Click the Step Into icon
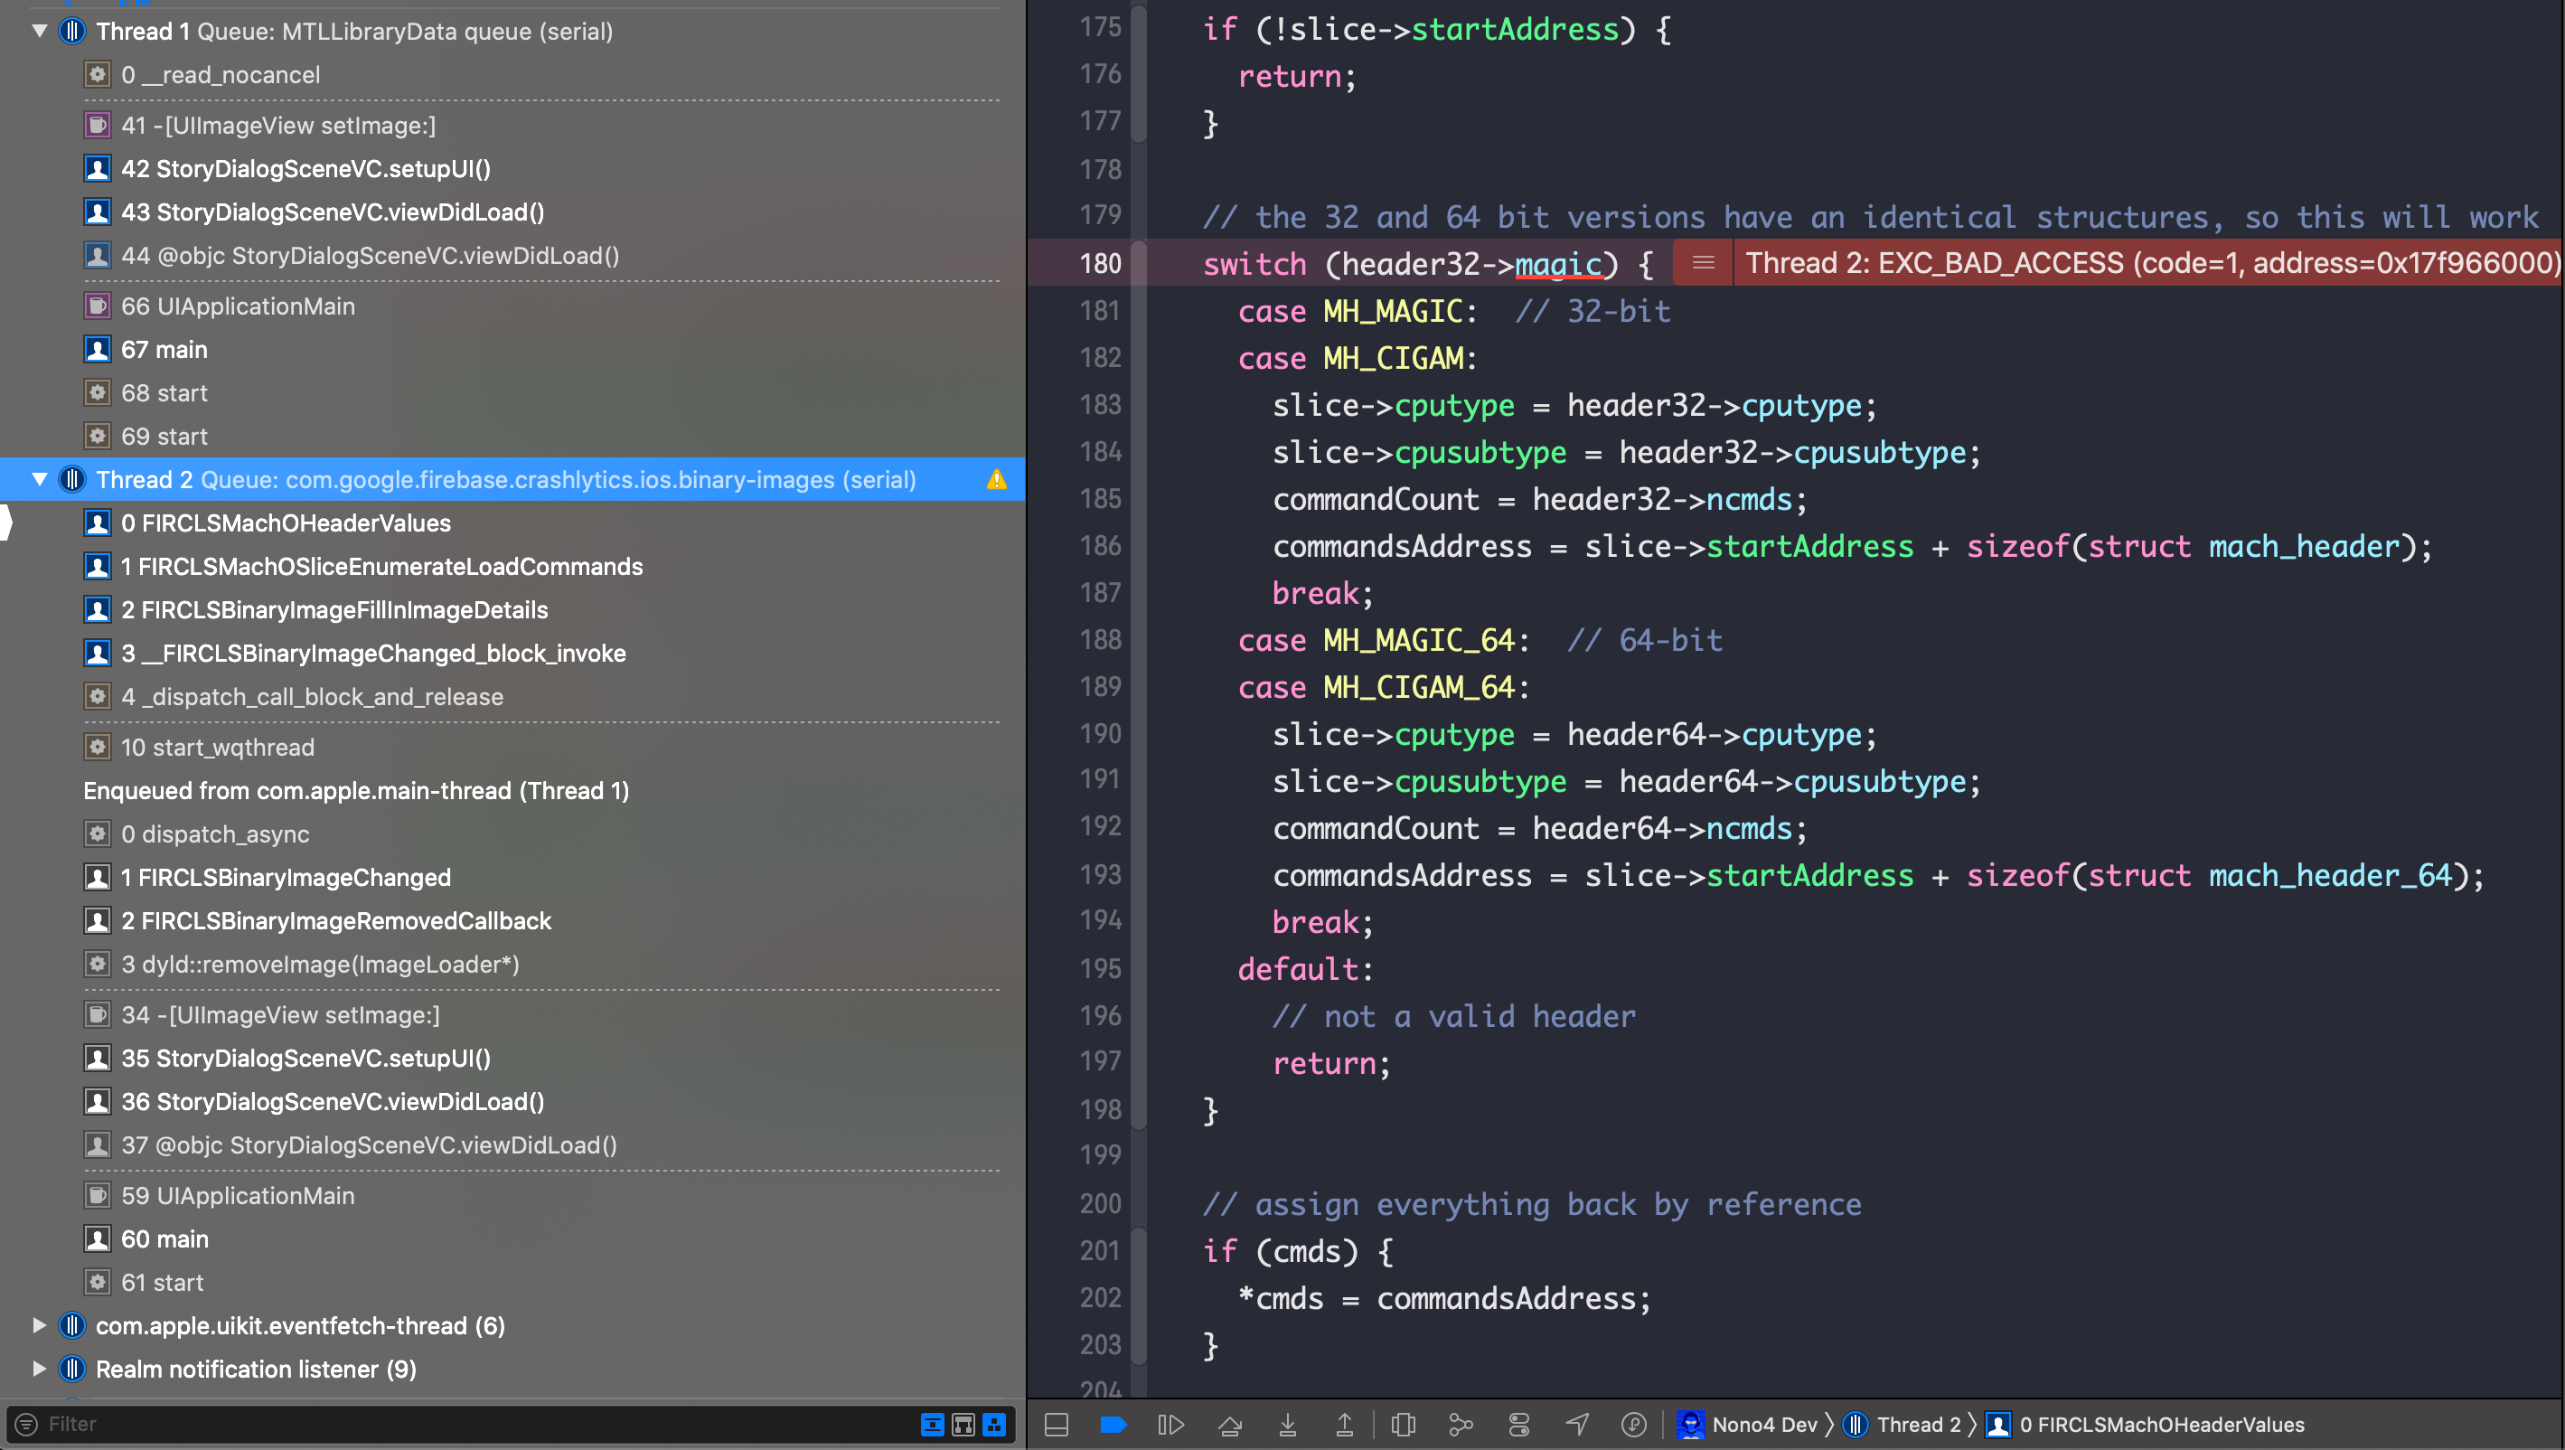Screen dimensions: 2565x1450 tap(1288, 1425)
